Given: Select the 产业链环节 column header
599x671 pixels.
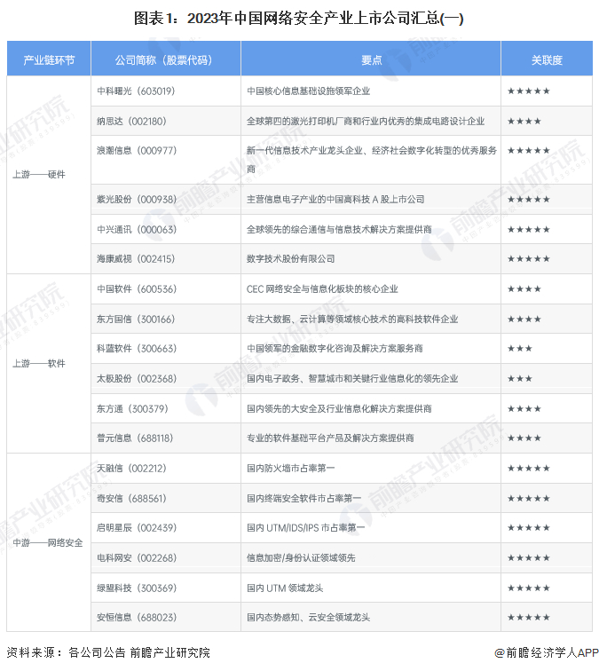Looking at the screenshot, I should pyautogui.click(x=49, y=60).
